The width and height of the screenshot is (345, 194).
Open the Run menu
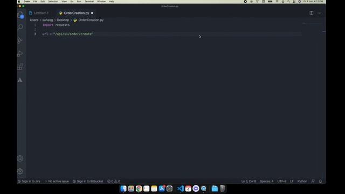pos(79,2)
